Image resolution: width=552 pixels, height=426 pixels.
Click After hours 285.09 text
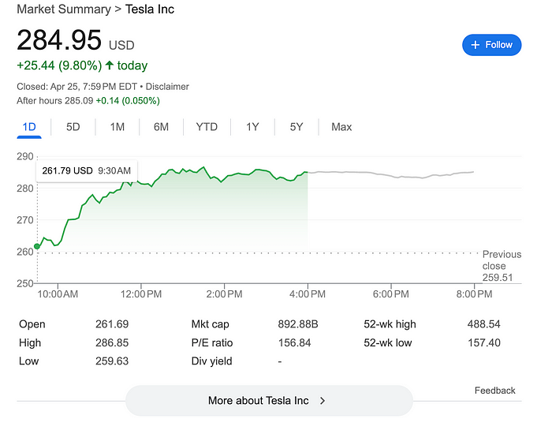[55, 101]
